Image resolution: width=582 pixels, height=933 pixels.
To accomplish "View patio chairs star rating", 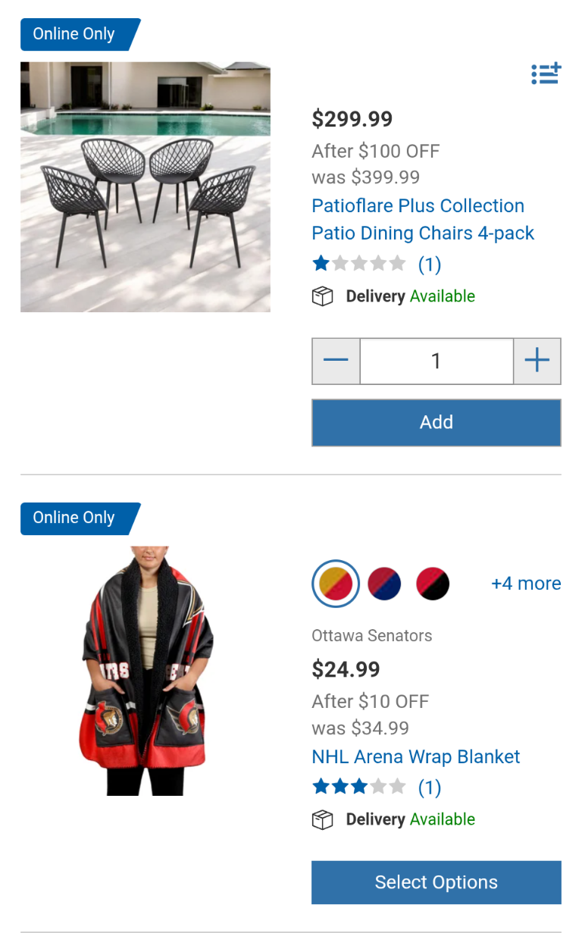I will click(359, 264).
